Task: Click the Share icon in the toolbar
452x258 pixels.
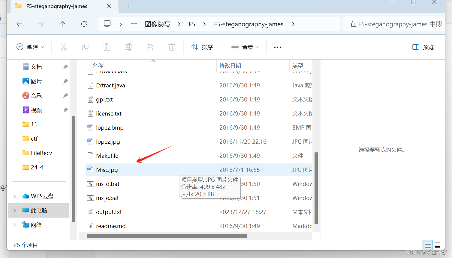Action: tap(150, 47)
